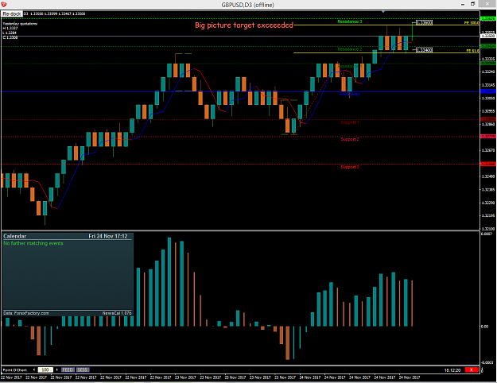Click the FEED toggle button
497x383 pixels.
click(68, 369)
